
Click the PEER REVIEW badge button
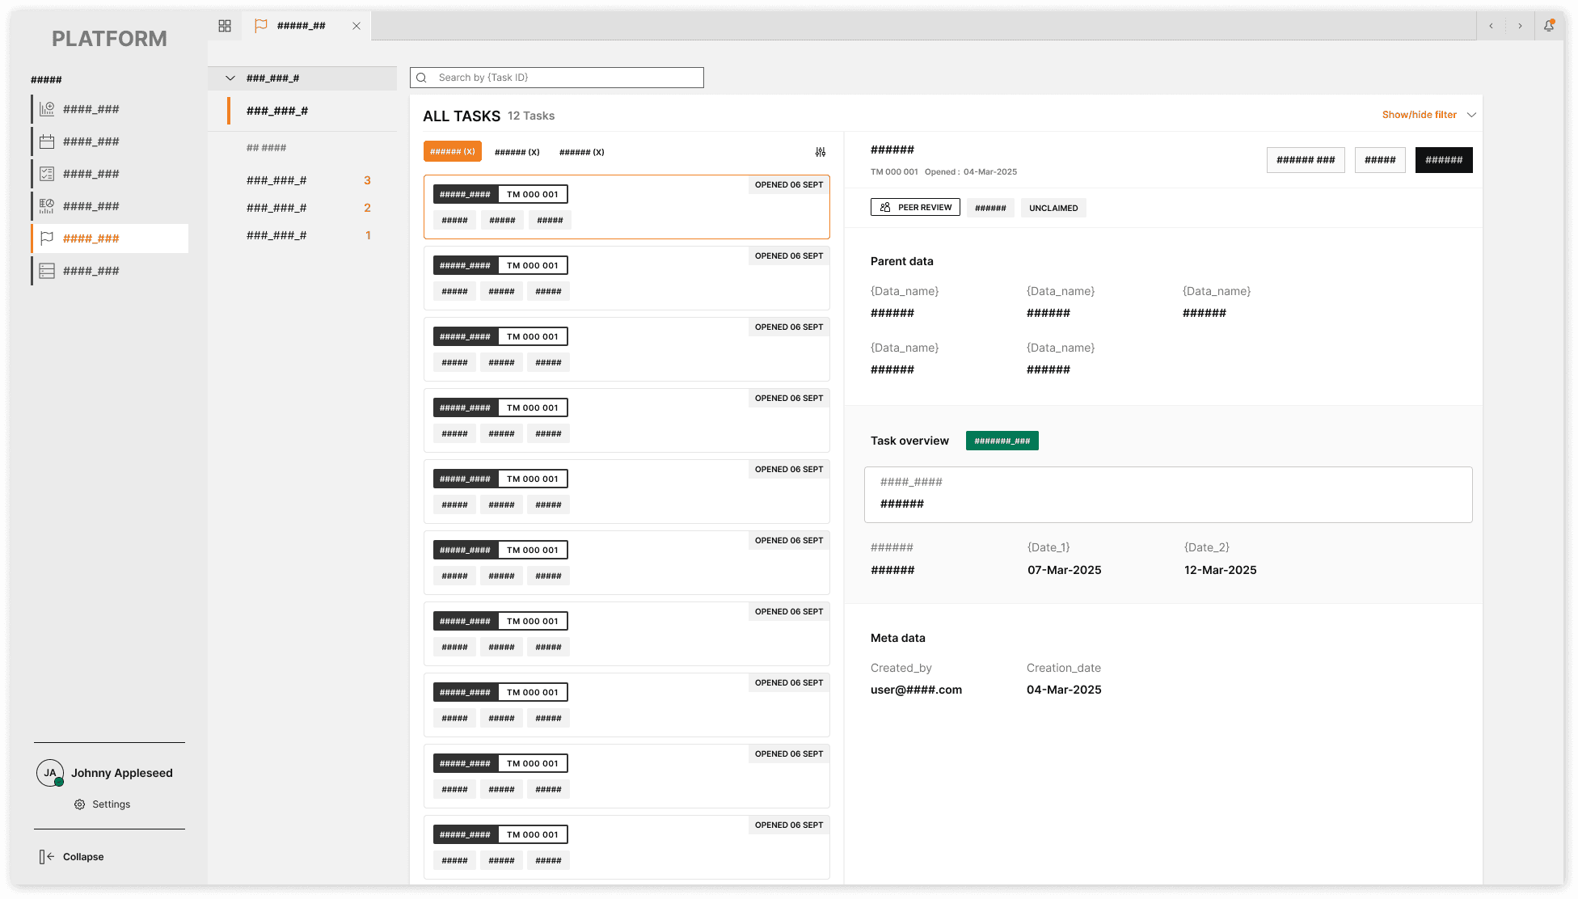click(x=915, y=208)
